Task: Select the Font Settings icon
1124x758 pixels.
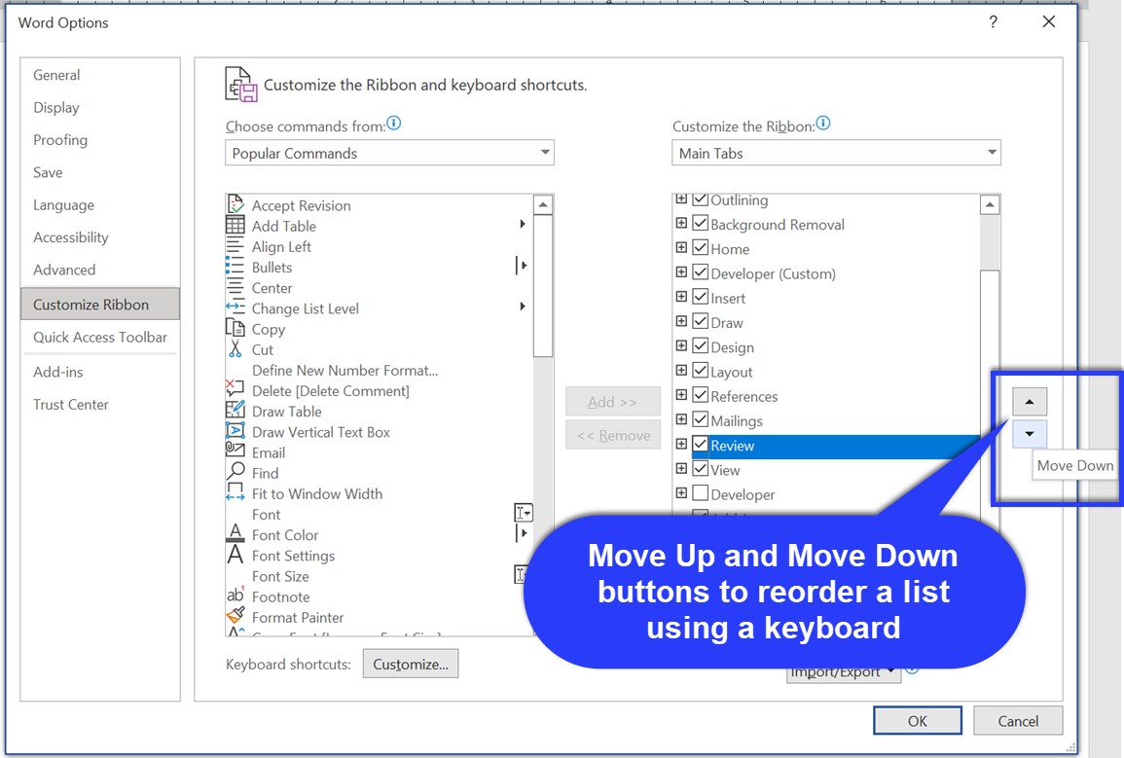Action: 236,556
